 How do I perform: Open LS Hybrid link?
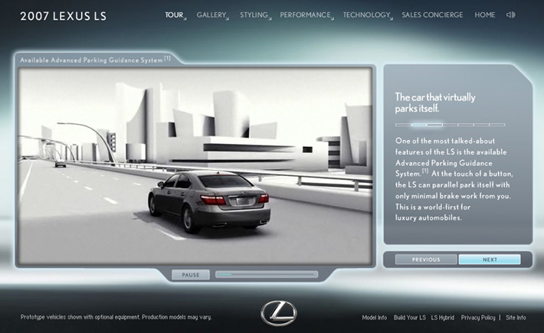442,318
